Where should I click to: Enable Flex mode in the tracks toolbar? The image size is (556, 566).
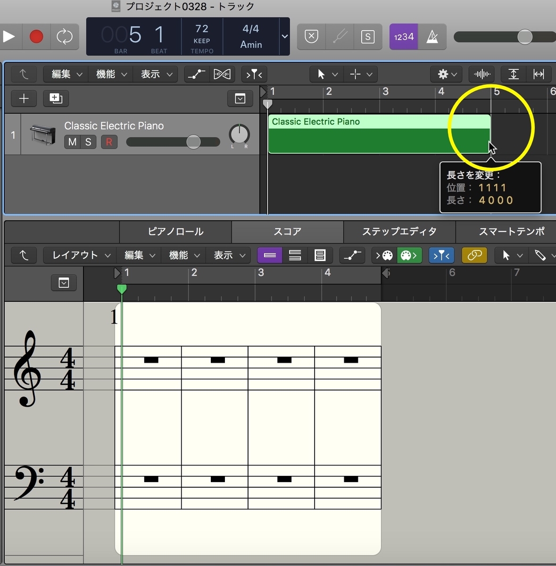point(222,74)
